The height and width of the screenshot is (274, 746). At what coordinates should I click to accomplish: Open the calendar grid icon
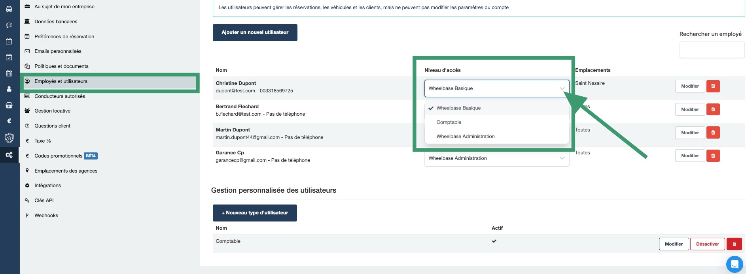pyautogui.click(x=9, y=73)
